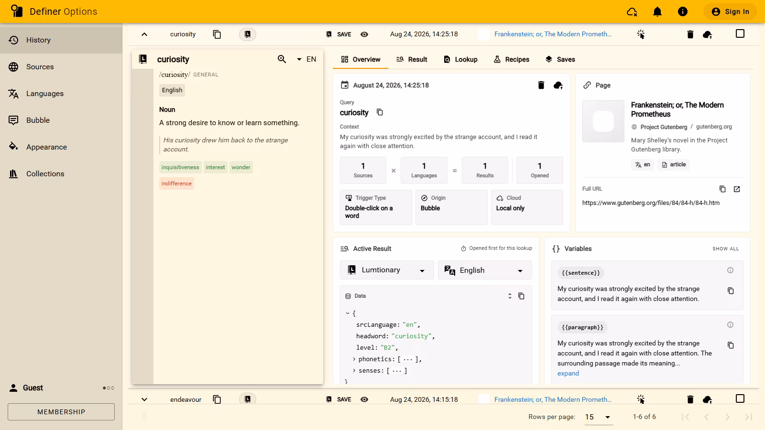
Task: Click trigger-type icon in endeavour row
Action: coord(641,399)
